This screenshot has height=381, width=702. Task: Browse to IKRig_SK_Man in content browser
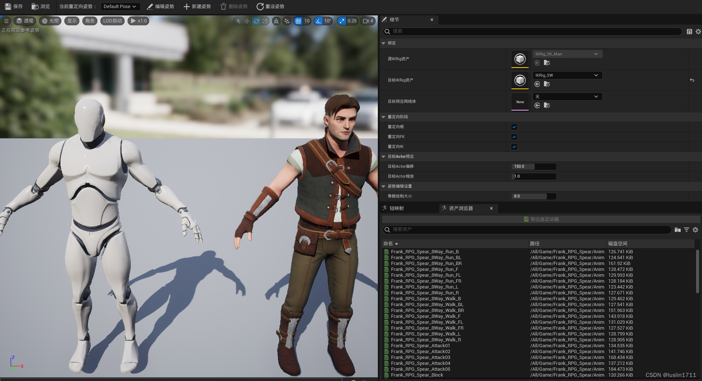click(x=547, y=63)
